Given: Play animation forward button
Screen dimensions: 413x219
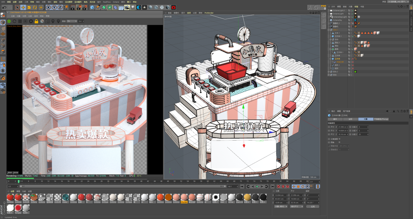Looking at the screenshot, I should pos(257,187).
